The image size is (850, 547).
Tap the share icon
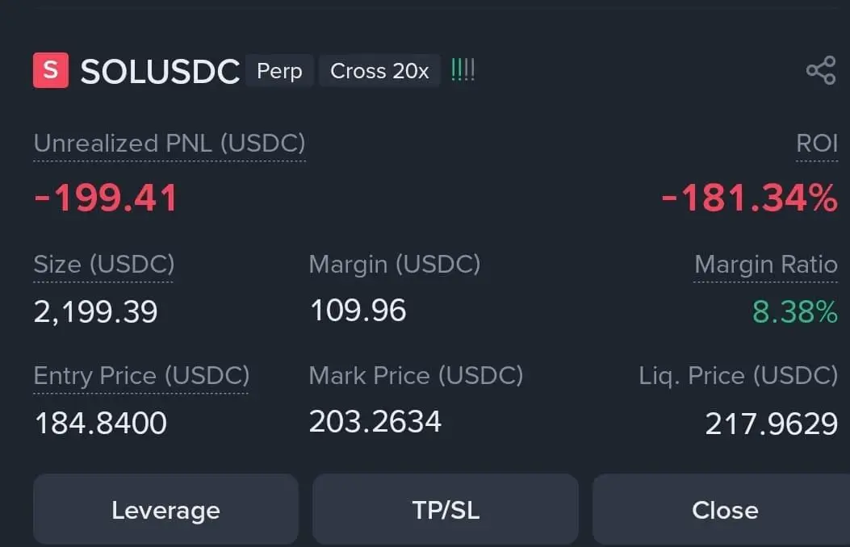[821, 70]
